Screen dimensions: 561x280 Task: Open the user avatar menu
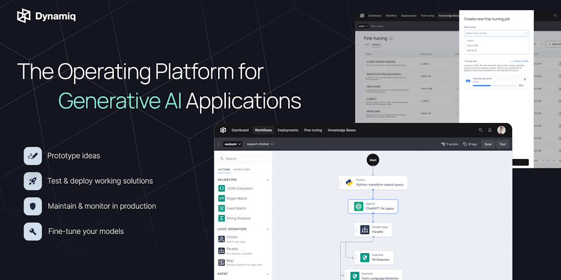(501, 130)
